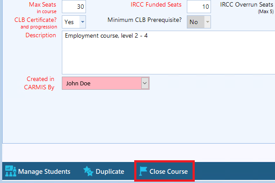The height and width of the screenshot is (183, 275).
Task: Focus the IRCC Funded Seats field
Action: [199, 7]
